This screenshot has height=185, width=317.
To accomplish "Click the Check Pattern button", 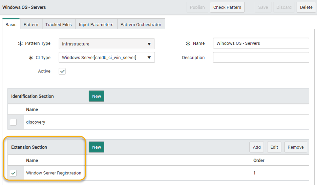I will coord(227,7).
